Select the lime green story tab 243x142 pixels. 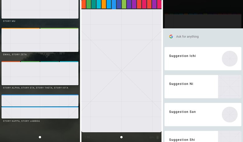pyautogui.click(x=124, y=4)
